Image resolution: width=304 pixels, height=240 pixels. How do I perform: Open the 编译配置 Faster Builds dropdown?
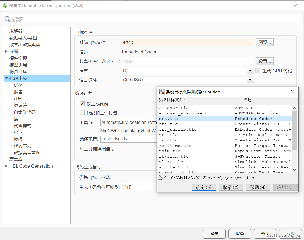[x=129, y=139]
